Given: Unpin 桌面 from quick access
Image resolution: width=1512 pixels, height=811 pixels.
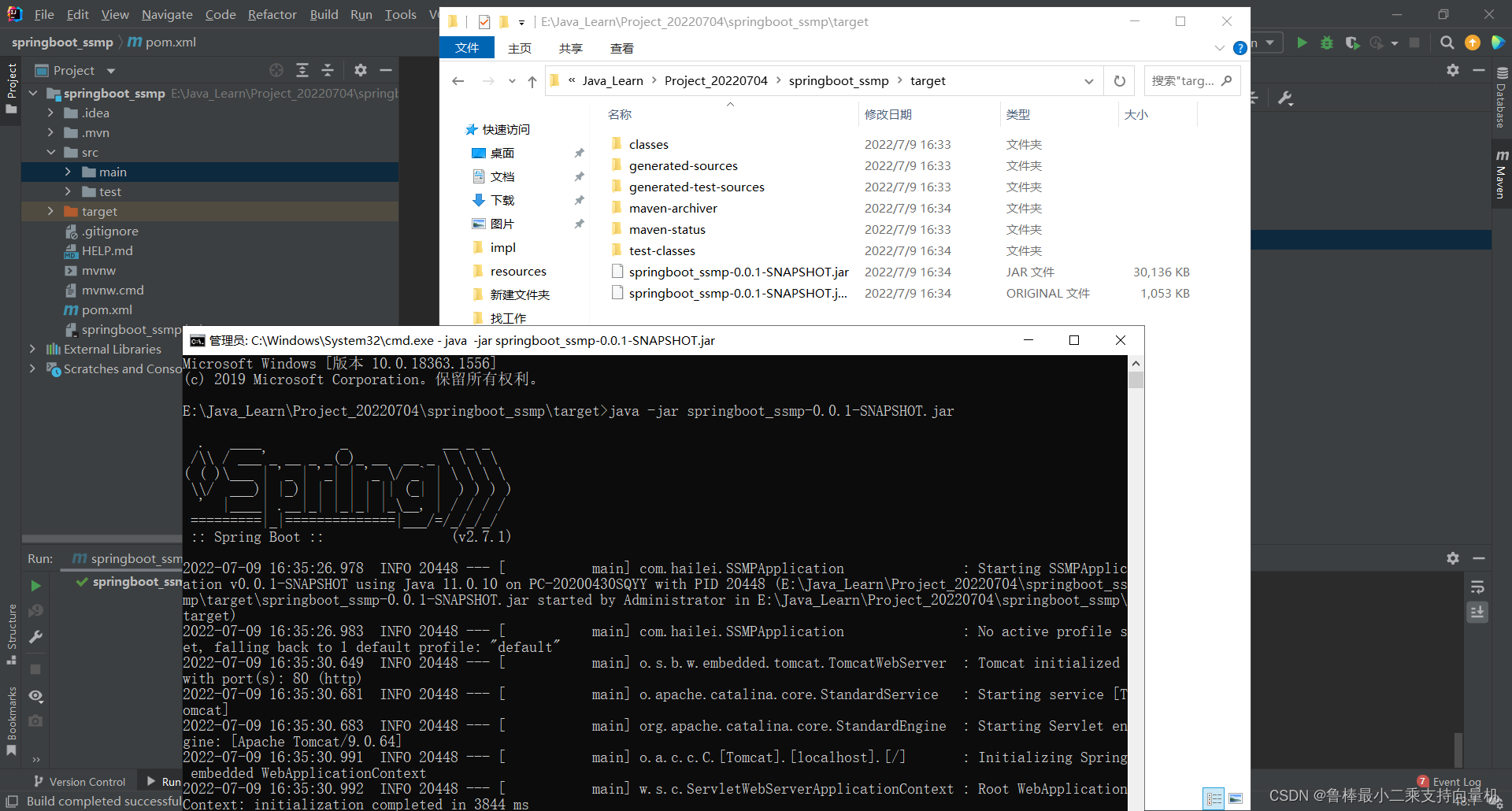Looking at the screenshot, I should point(579,153).
